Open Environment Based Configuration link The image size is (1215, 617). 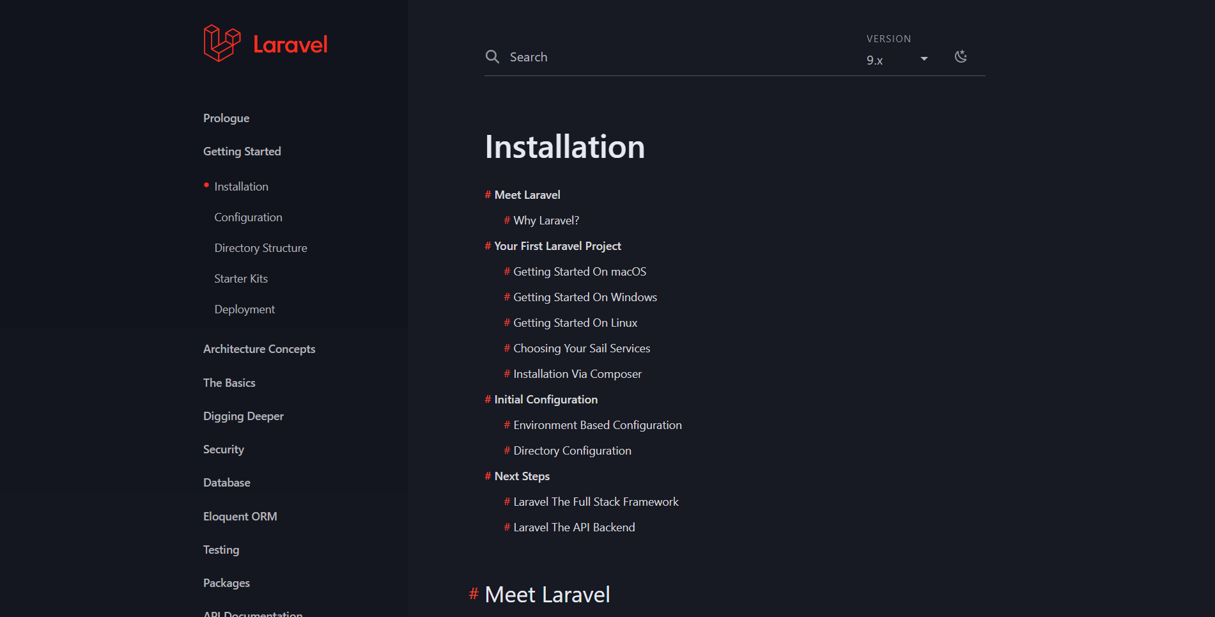click(598, 425)
